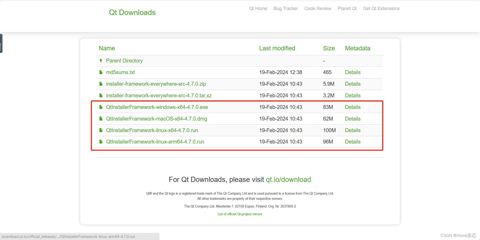Download QtInstallerFramework-linux-x64-4.7.0.run

tap(152, 130)
